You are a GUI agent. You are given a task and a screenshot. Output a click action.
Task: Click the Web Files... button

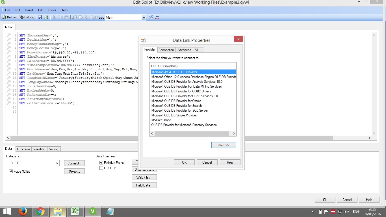pos(144,177)
